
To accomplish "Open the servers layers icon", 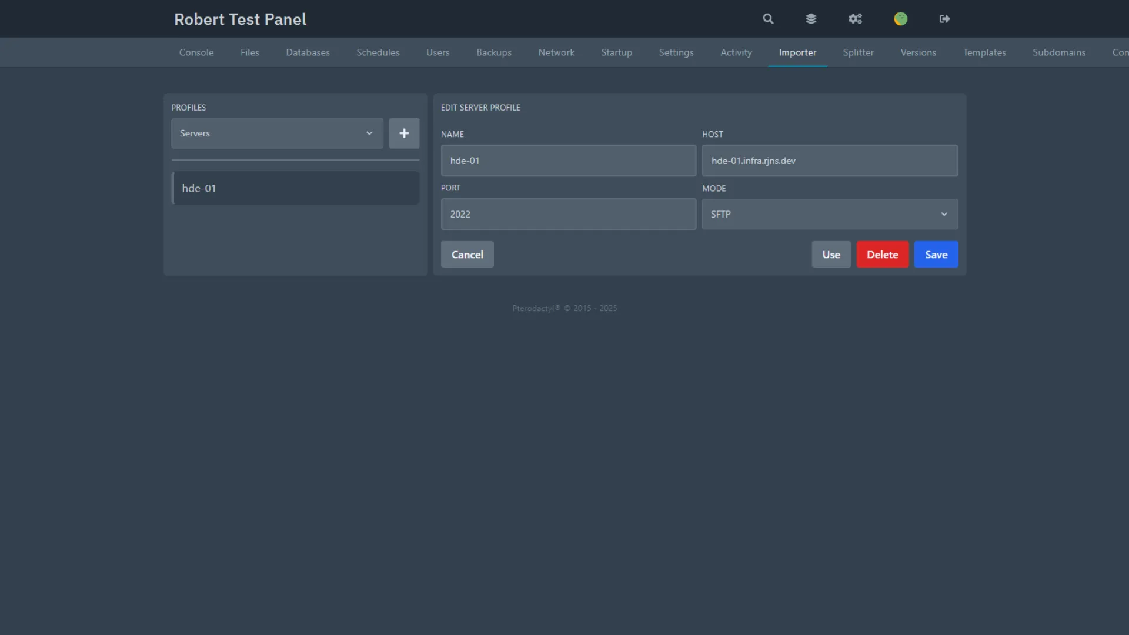I will 811,19.
